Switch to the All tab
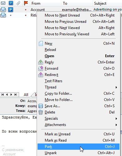The image size is (122, 156). [x=26, y=95]
